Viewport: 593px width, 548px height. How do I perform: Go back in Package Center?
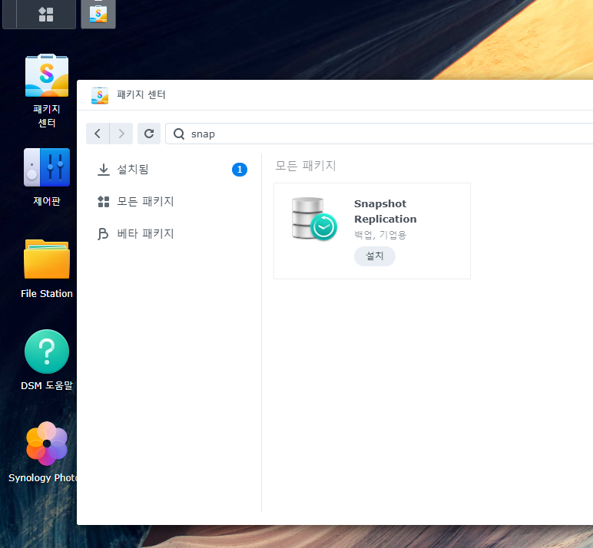click(x=98, y=134)
